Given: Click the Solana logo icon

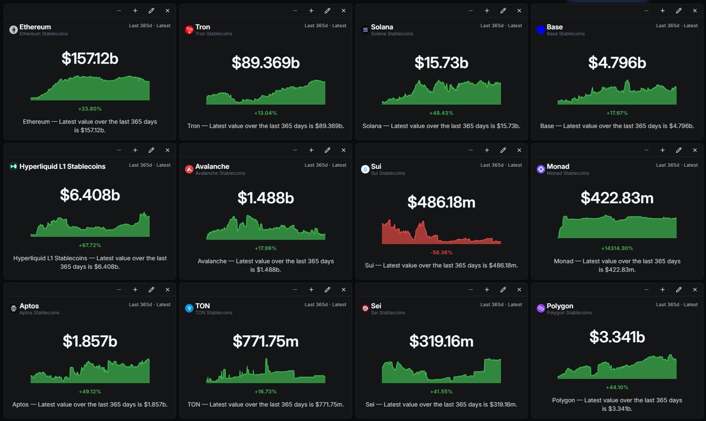Looking at the screenshot, I should coord(365,30).
